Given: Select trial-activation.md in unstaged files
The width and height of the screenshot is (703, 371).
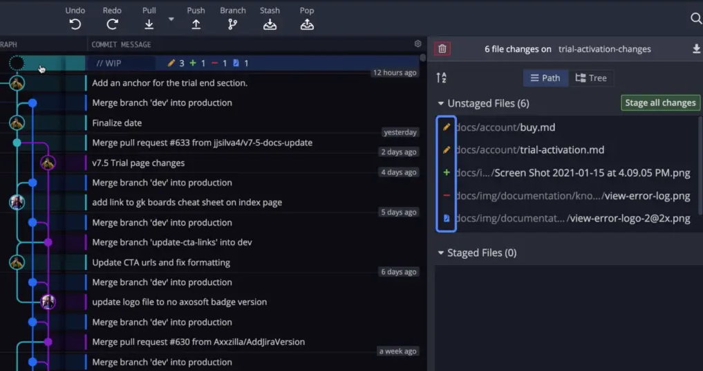Looking at the screenshot, I should [567, 150].
